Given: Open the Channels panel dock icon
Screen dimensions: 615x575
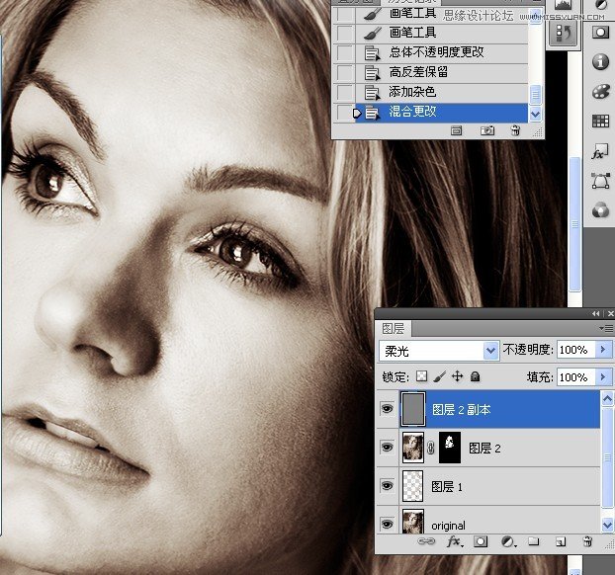Looking at the screenshot, I should [600, 209].
